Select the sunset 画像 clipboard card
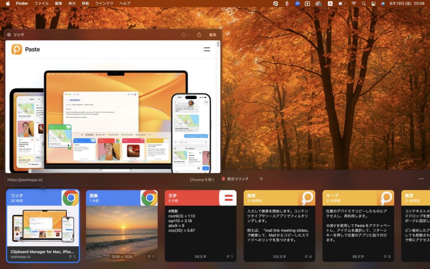Image resolution: width=430 pixels, height=269 pixels. click(122, 226)
